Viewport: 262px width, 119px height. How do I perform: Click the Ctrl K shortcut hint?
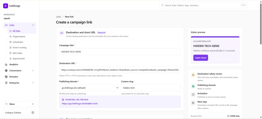243,5
